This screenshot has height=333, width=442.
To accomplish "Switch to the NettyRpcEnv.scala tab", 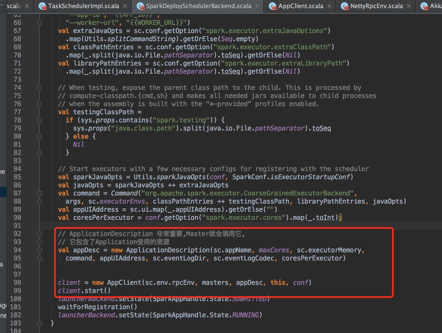I will pyautogui.click(x=376, y=6).
